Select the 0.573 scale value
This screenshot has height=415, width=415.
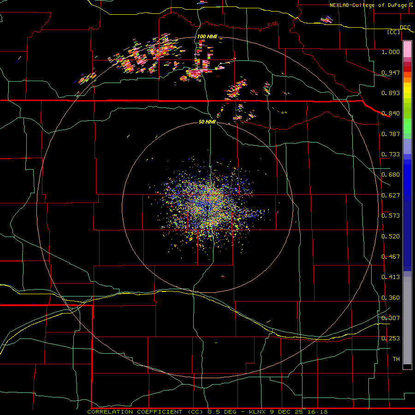[x=391, y=216]
